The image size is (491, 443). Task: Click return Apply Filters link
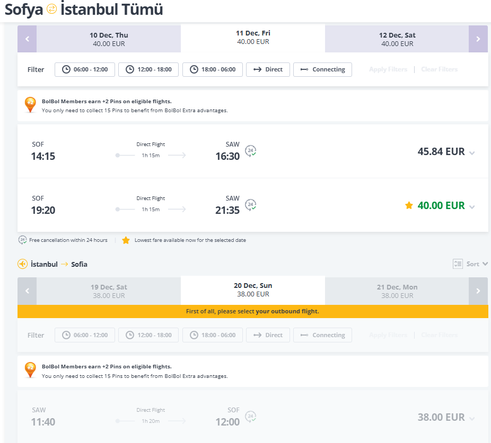pos(388,335)
